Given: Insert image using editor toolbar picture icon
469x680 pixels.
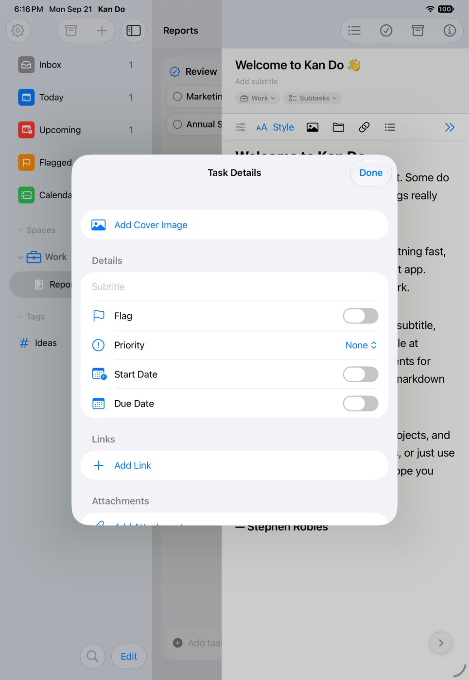Looking at the screenshot, I should pos(313,127).
